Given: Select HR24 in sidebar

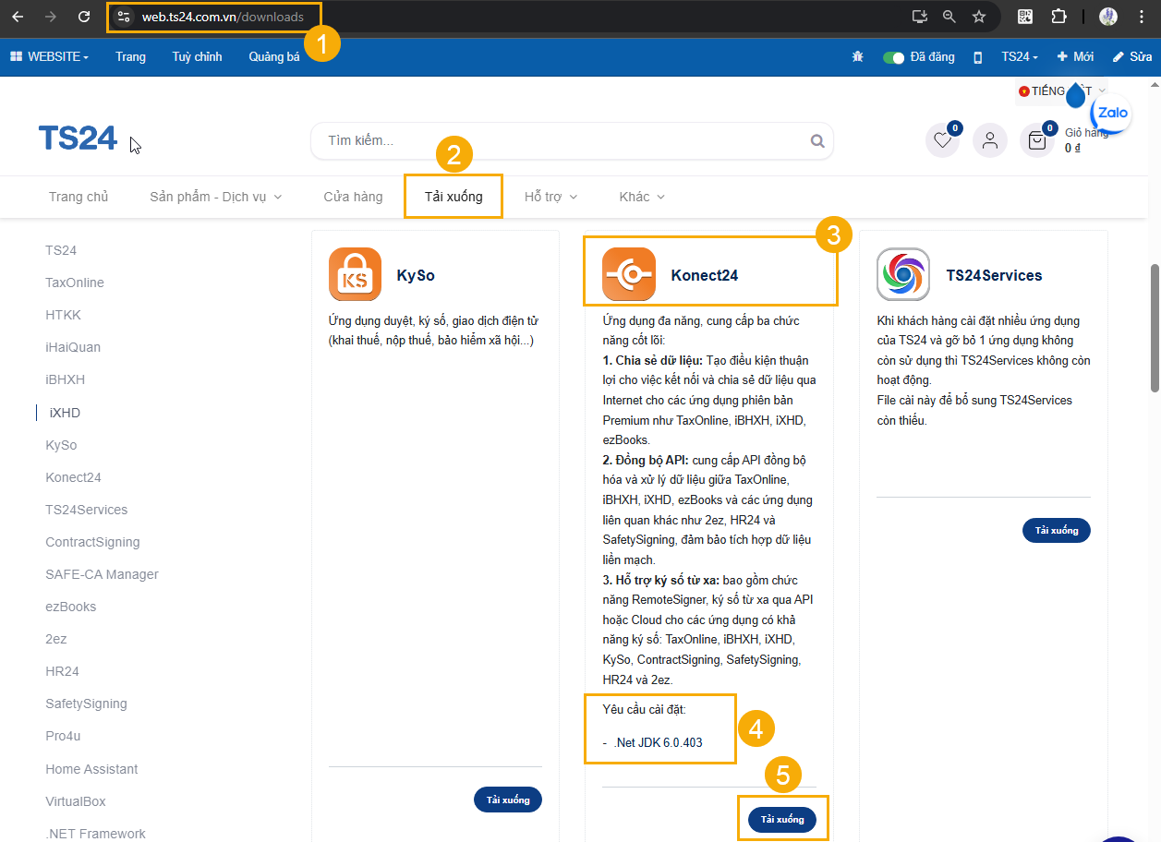Looking at the screenshot, I should (63, 671).
